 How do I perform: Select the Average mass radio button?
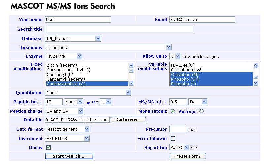click(202, 111)
